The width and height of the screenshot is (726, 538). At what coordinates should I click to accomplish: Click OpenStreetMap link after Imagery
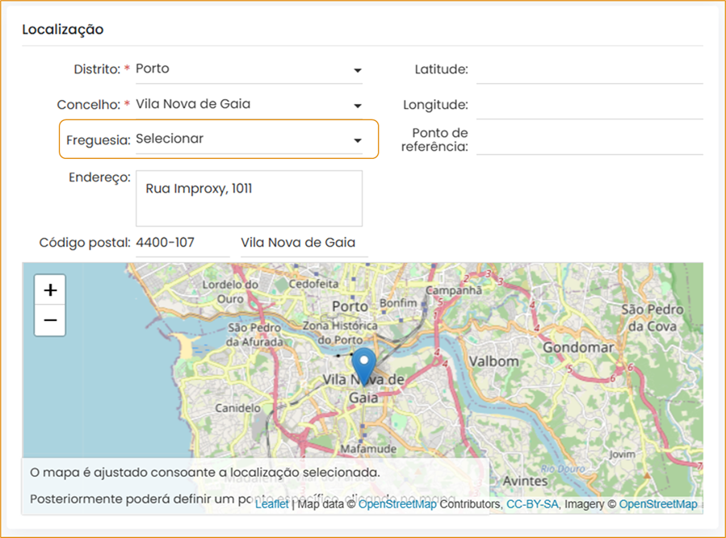point(658,504)
